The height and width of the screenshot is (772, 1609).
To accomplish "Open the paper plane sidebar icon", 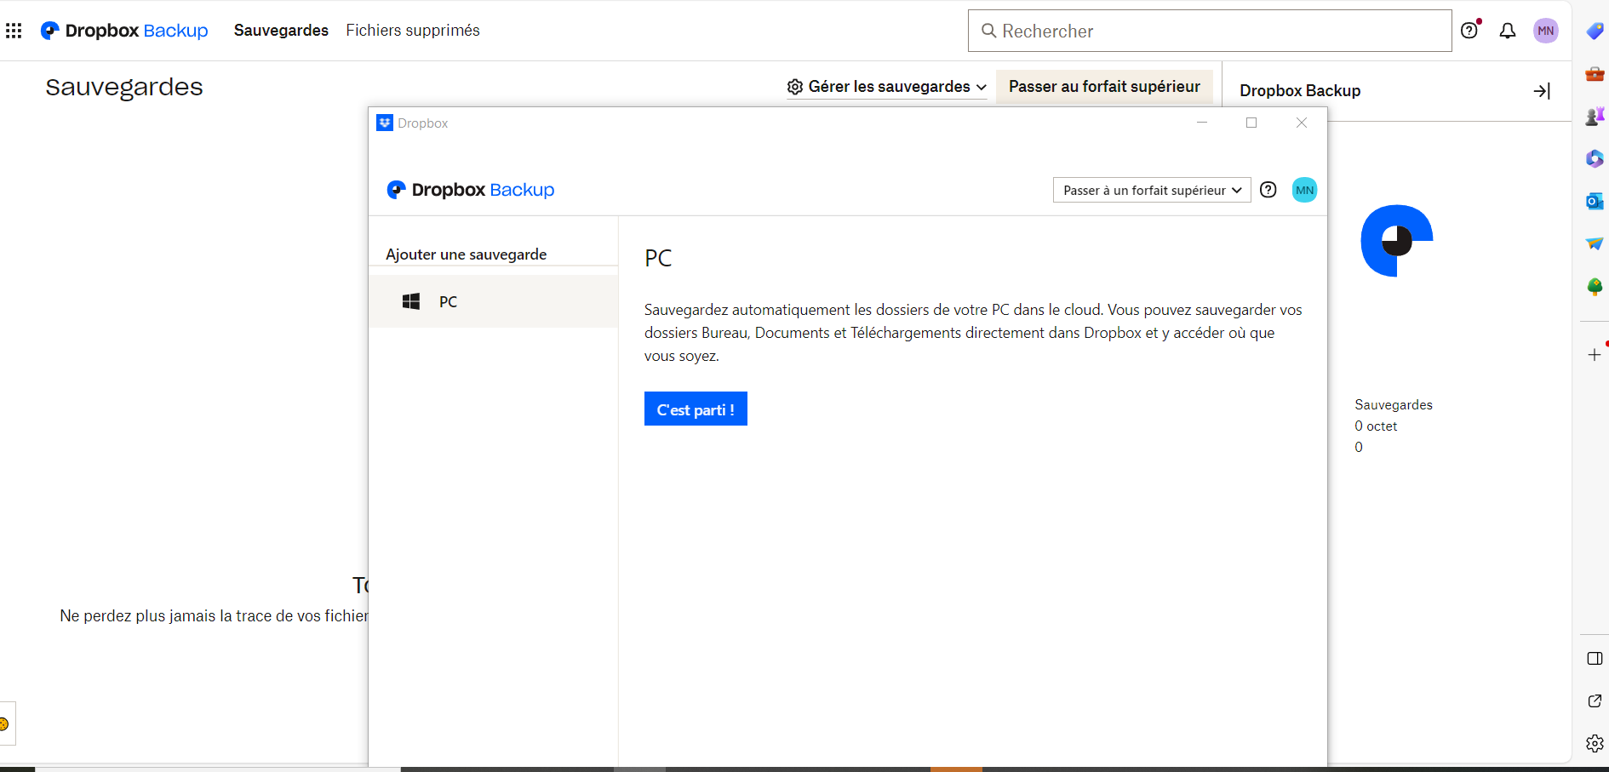I will [1595, 244].
